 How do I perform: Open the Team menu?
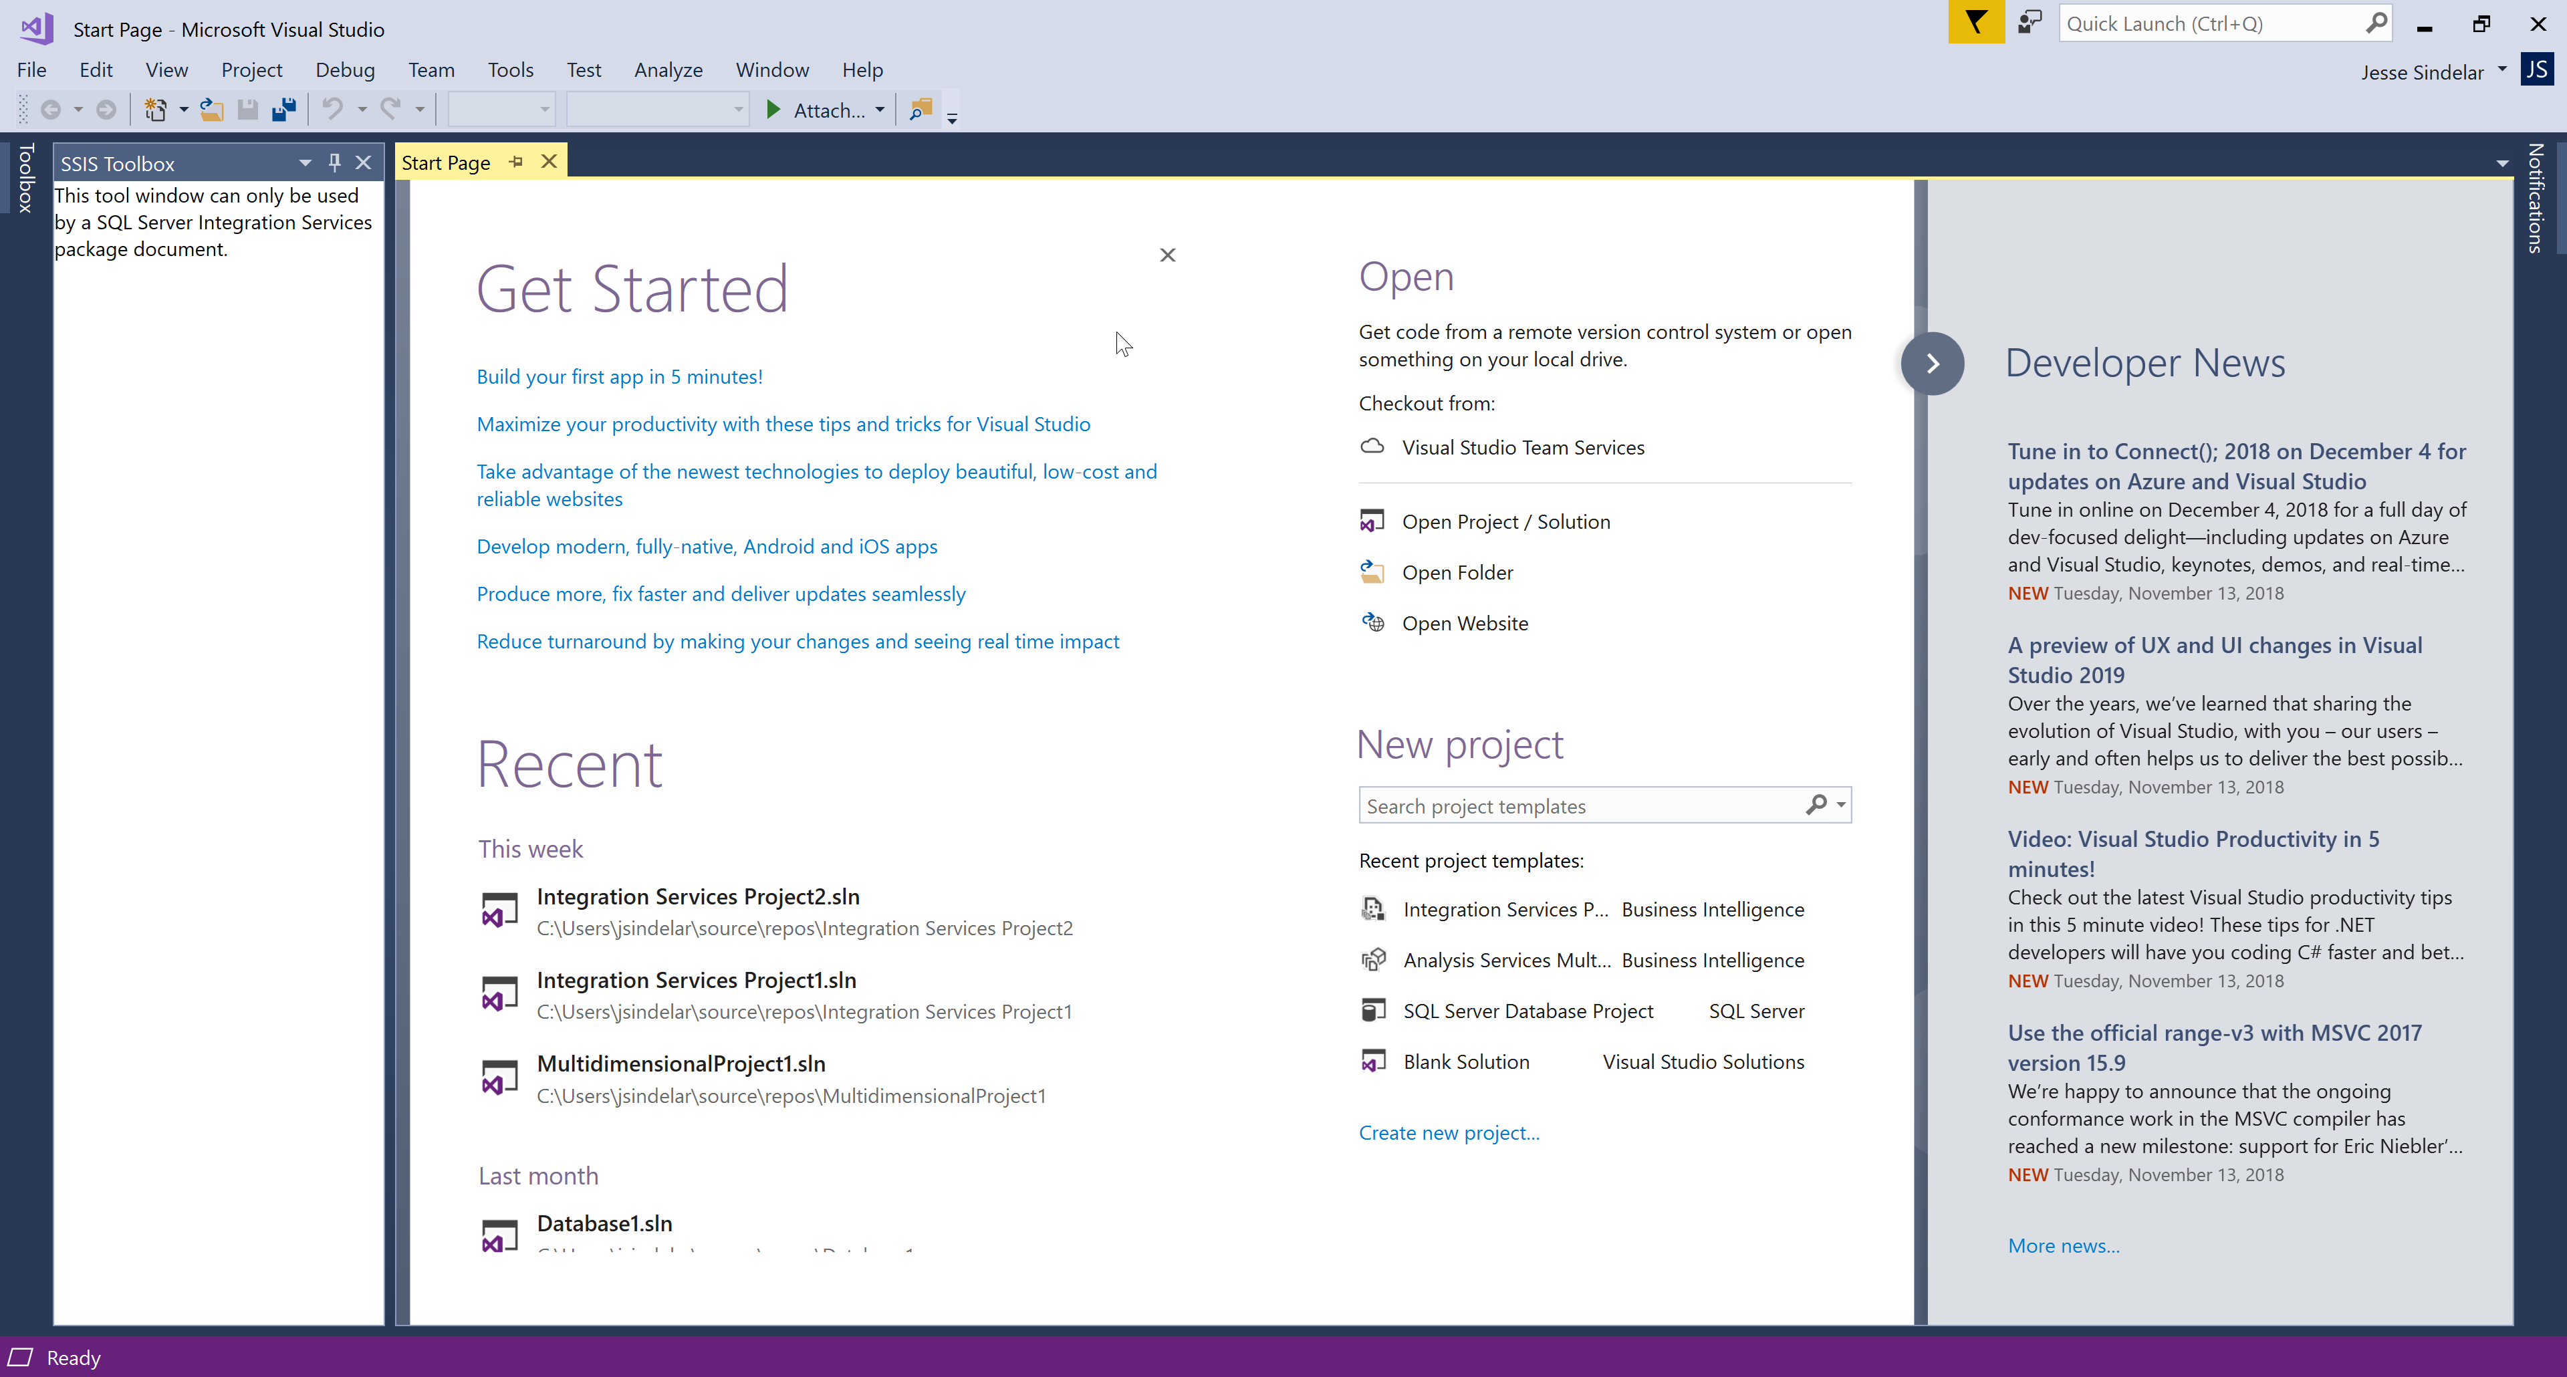431,70
